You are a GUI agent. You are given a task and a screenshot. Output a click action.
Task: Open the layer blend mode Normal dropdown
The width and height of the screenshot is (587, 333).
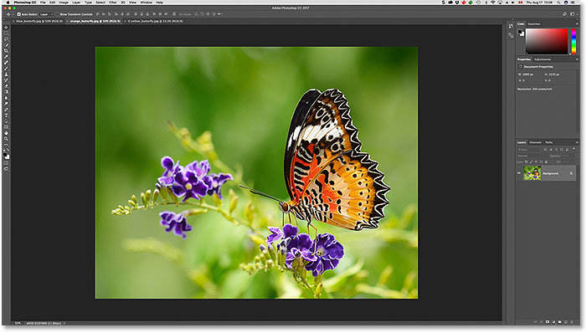point(532,156)
